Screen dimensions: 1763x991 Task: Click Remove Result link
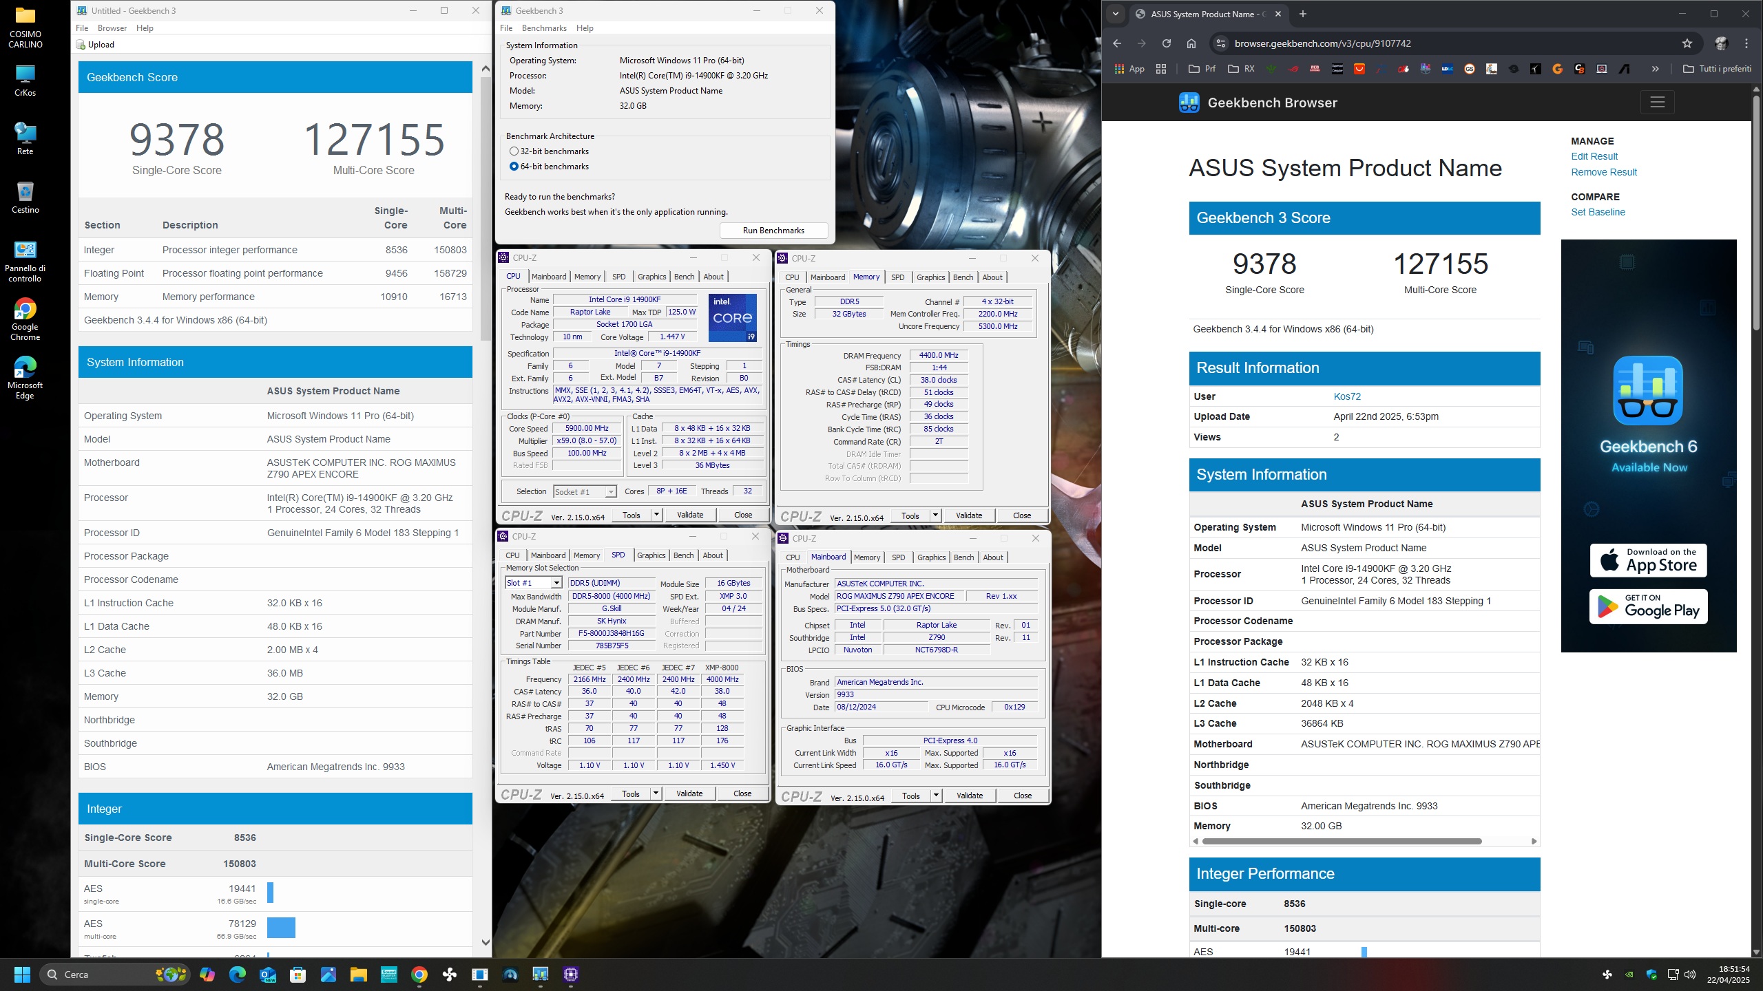click(x=1603, y=172)
